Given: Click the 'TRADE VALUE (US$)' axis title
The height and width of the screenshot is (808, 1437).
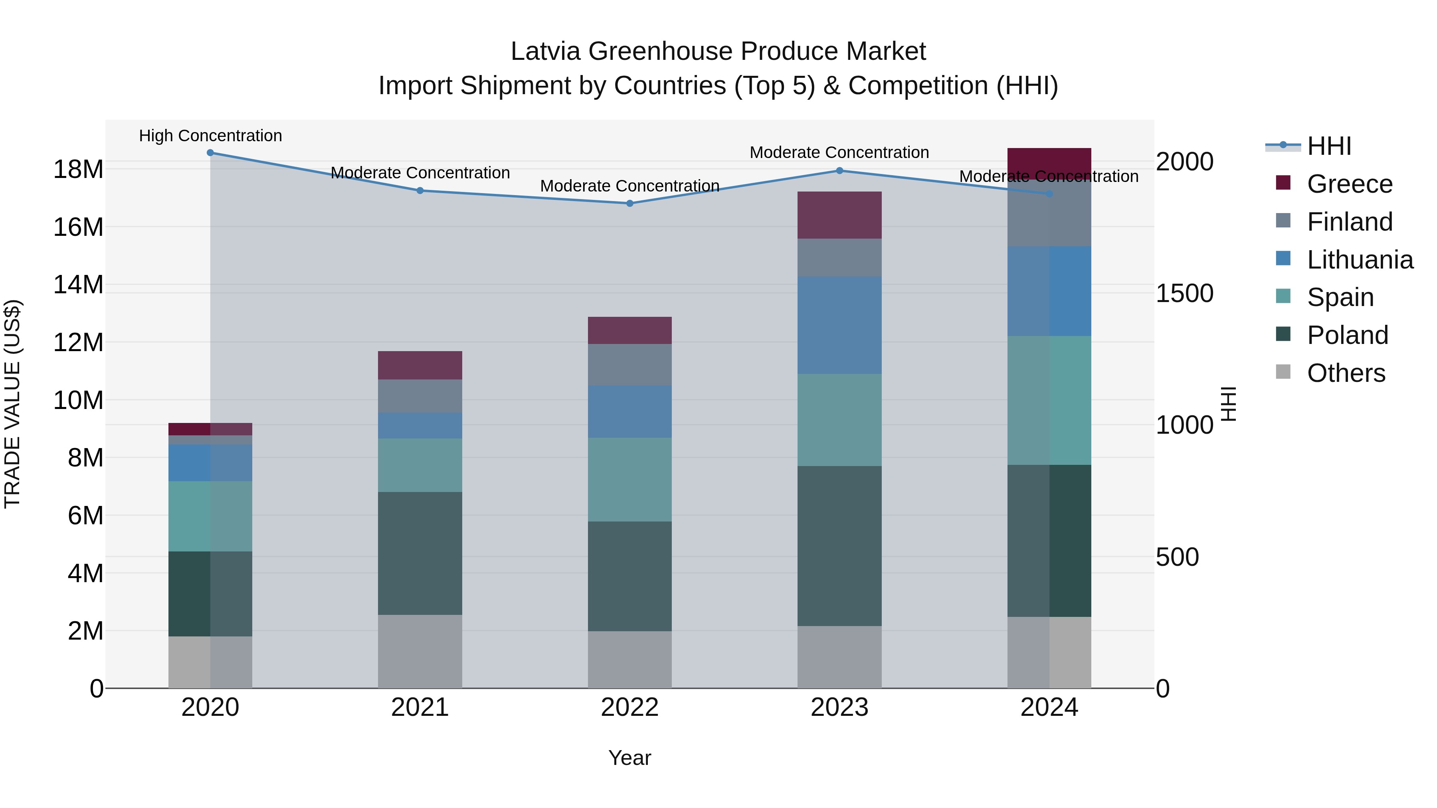Looking at the screenshot, I should click(x=12, y=404).
